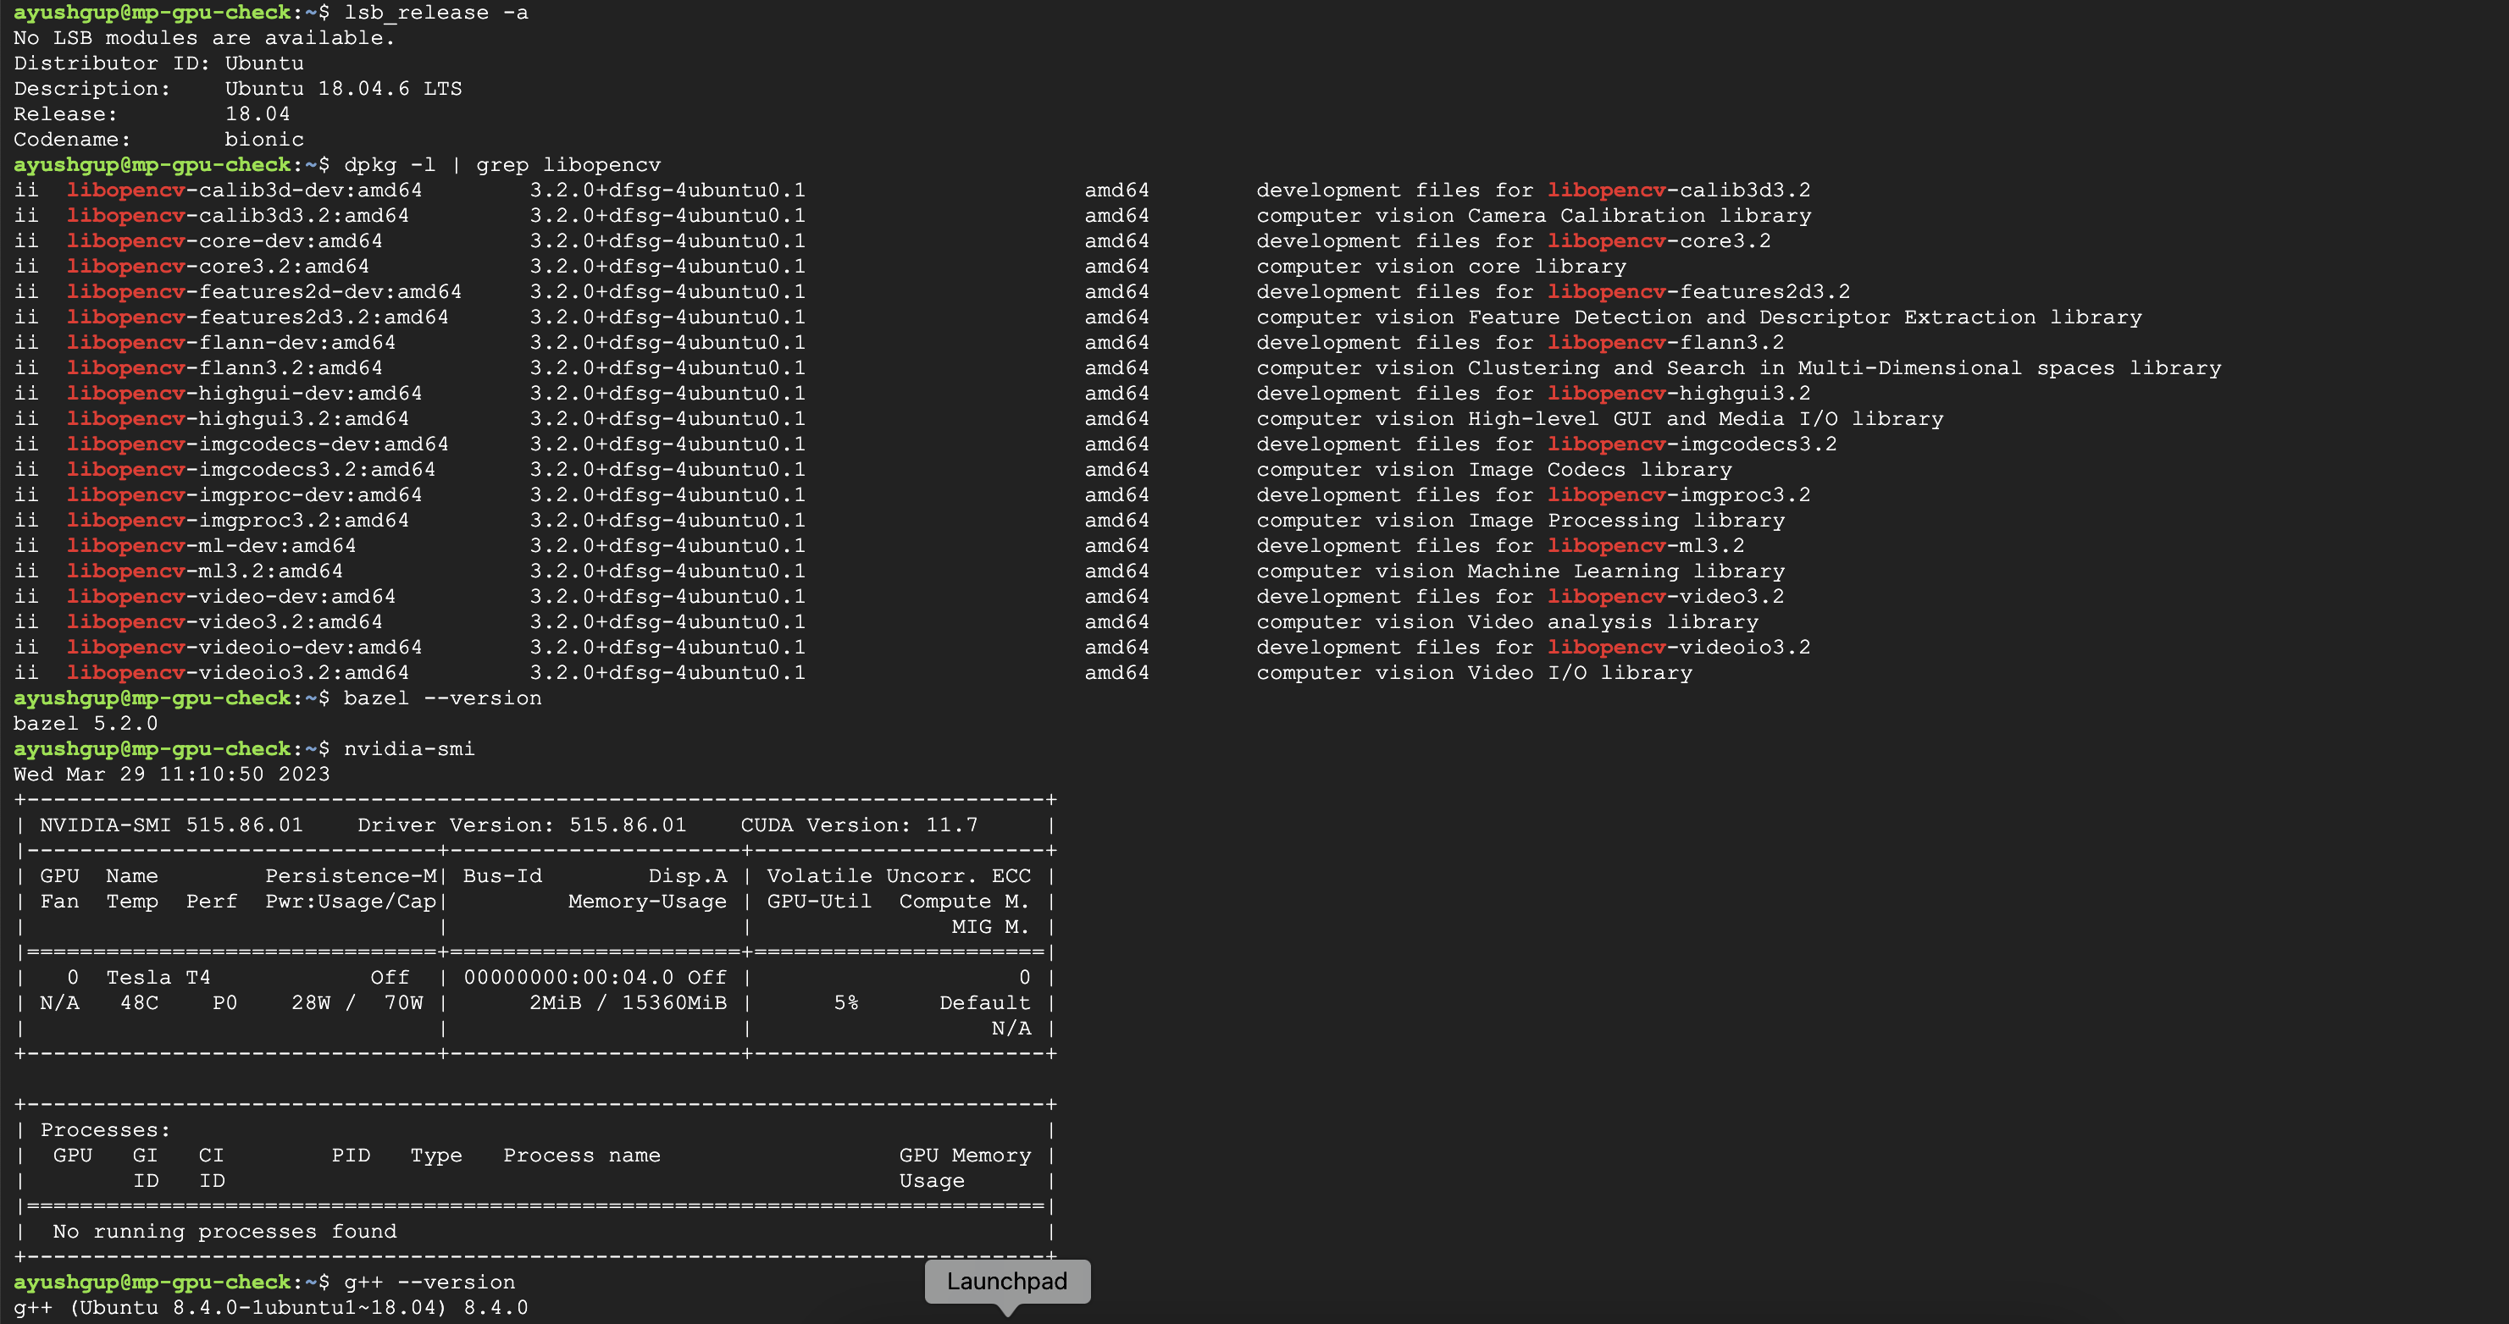Click the bionic codename text
The width and height of the screenshot is (2509, 1324).
coord(263,139)
